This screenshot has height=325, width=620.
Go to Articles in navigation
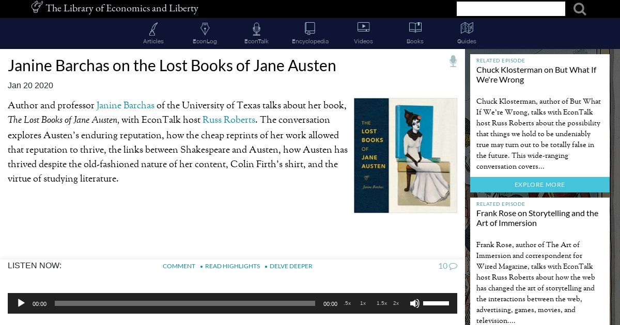point(153,41)
